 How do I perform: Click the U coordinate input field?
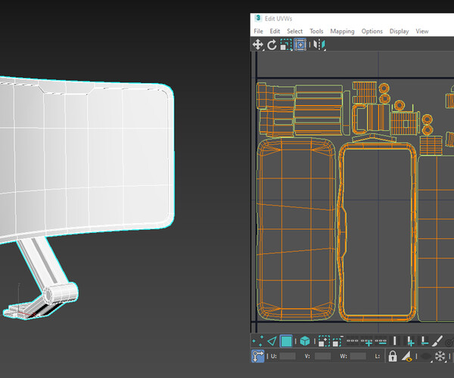click(x=288, y=356)
